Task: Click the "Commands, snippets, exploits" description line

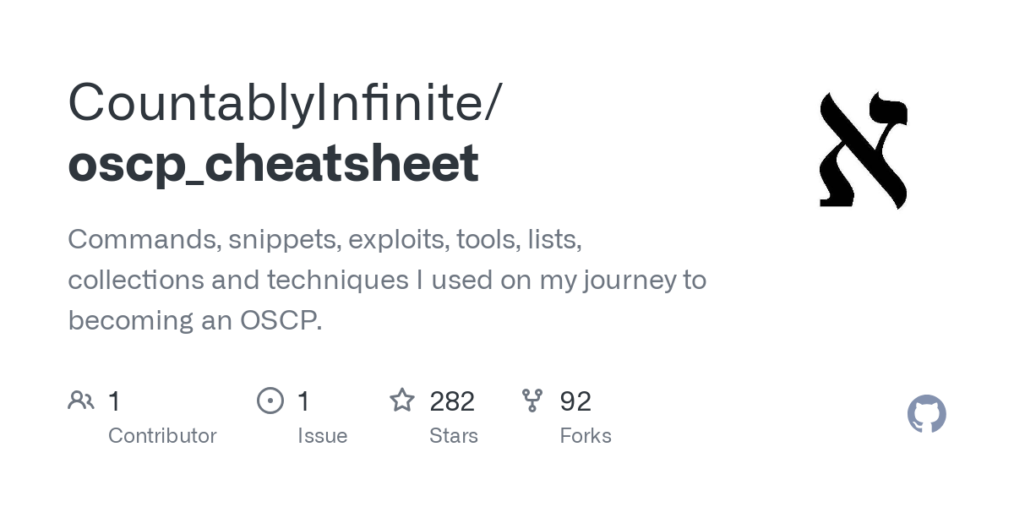Action: [x=324, y=239]
